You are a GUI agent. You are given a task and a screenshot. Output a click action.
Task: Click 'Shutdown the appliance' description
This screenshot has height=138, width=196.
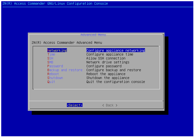108,78
